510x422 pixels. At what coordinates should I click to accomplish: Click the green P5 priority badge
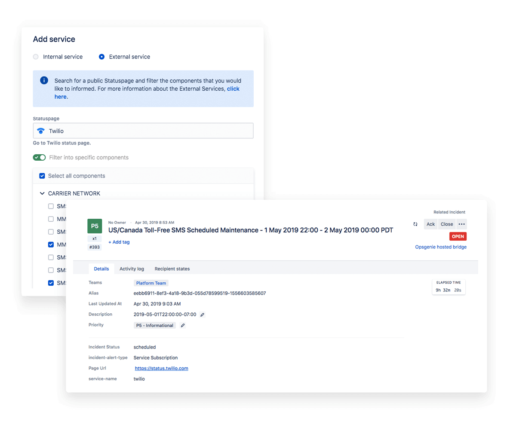click(x=94, y=226)
